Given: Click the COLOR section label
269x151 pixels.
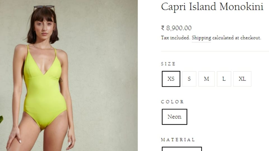Looking at the screenshot, I should (x=172, y=102).
